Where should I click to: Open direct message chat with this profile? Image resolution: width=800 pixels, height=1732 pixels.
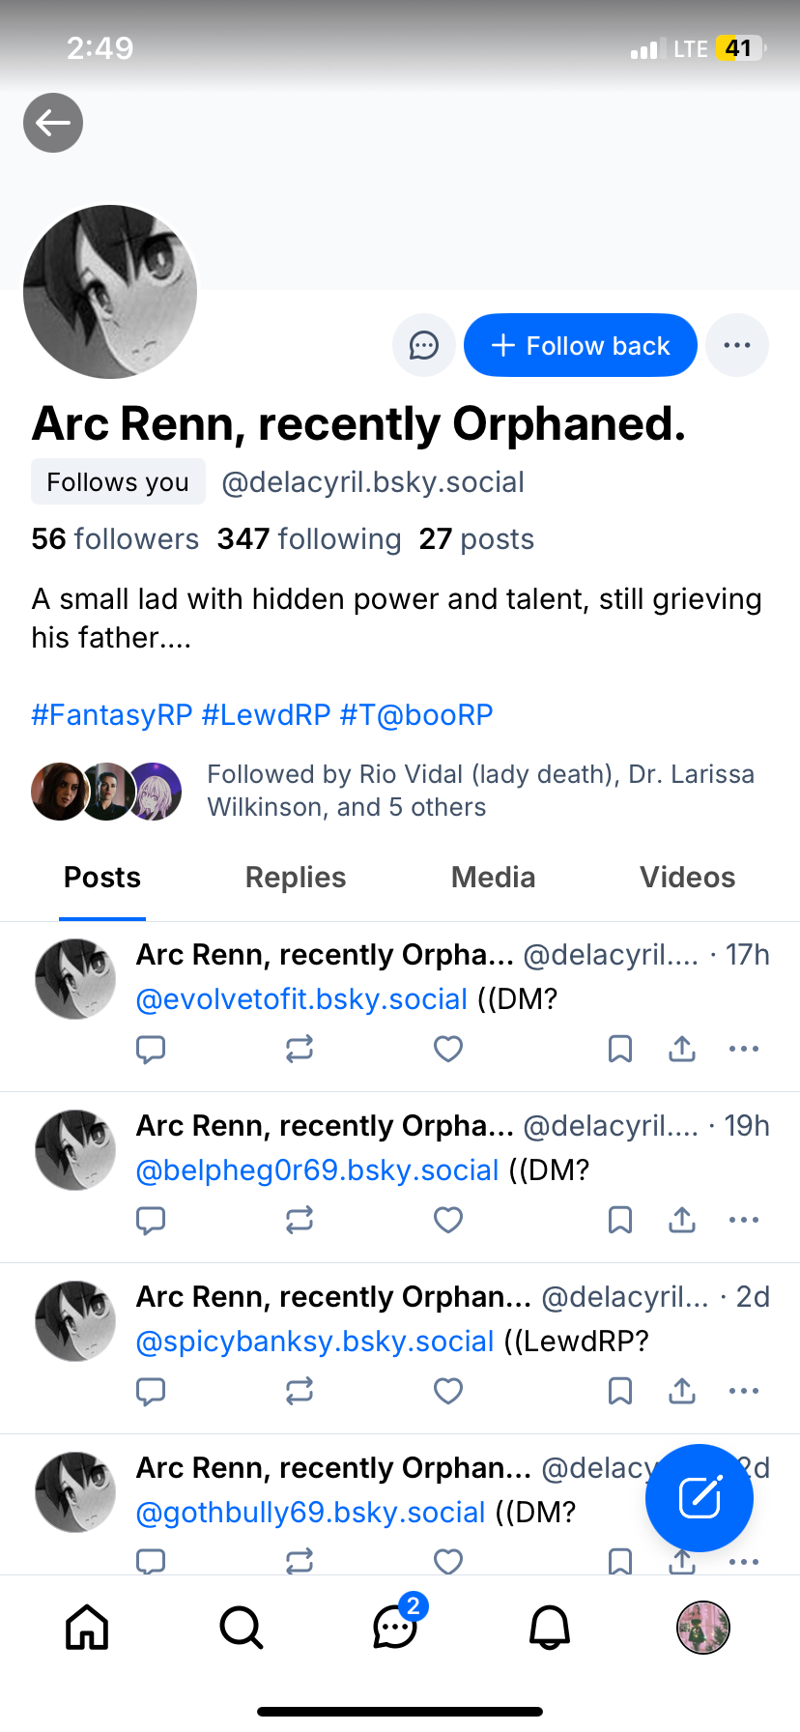[x=424, y=345]
